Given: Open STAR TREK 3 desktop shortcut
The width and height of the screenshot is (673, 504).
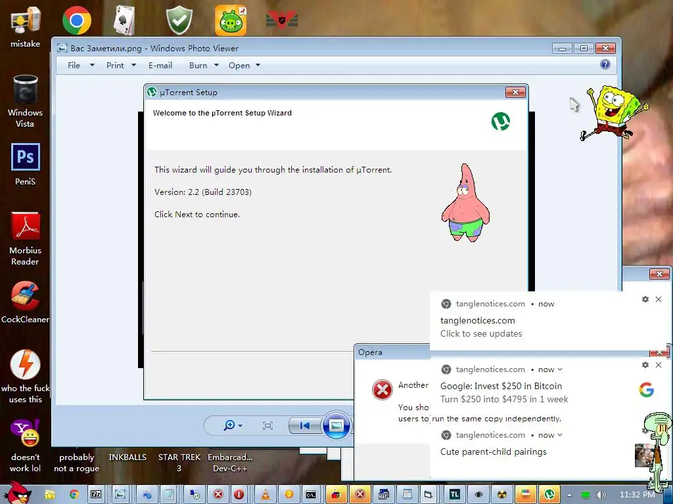Looking at the screenshot, I should tap(179, 463).
